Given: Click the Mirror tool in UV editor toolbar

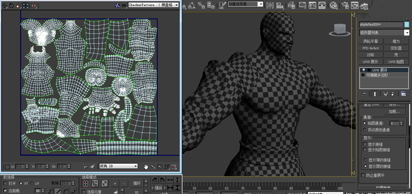Looking at the screenshot, I should 33,5.
